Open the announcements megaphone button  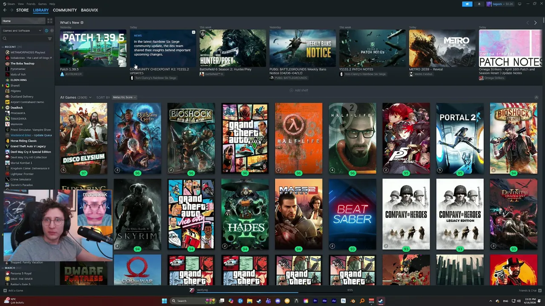[467, 4]
